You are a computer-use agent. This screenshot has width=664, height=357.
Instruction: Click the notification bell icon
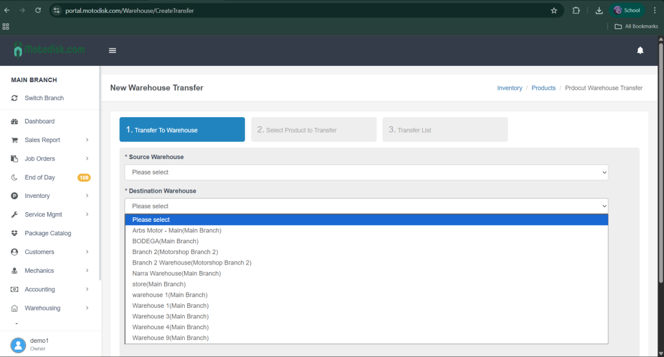click(640, 50)
